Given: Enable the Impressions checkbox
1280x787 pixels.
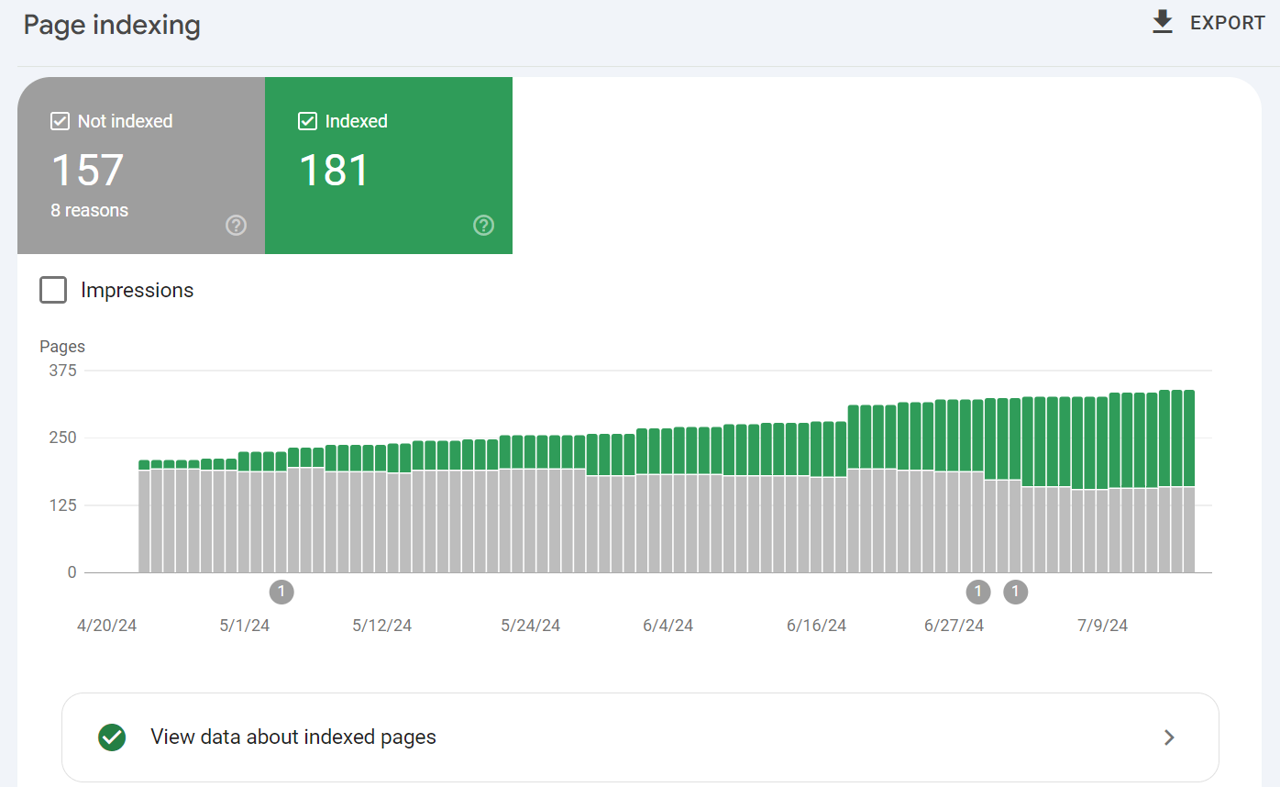Looking at the screenshot, I should [x=53, y=291].
